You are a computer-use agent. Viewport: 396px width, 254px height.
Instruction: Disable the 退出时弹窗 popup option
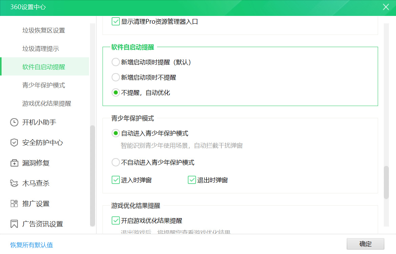click(192, 180)
